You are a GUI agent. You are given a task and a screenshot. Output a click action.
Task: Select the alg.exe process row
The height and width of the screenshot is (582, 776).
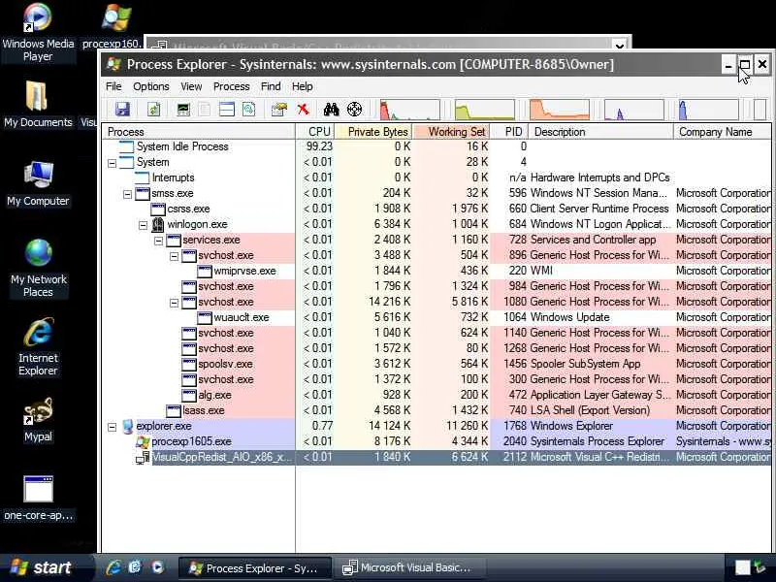pos(436,395)
